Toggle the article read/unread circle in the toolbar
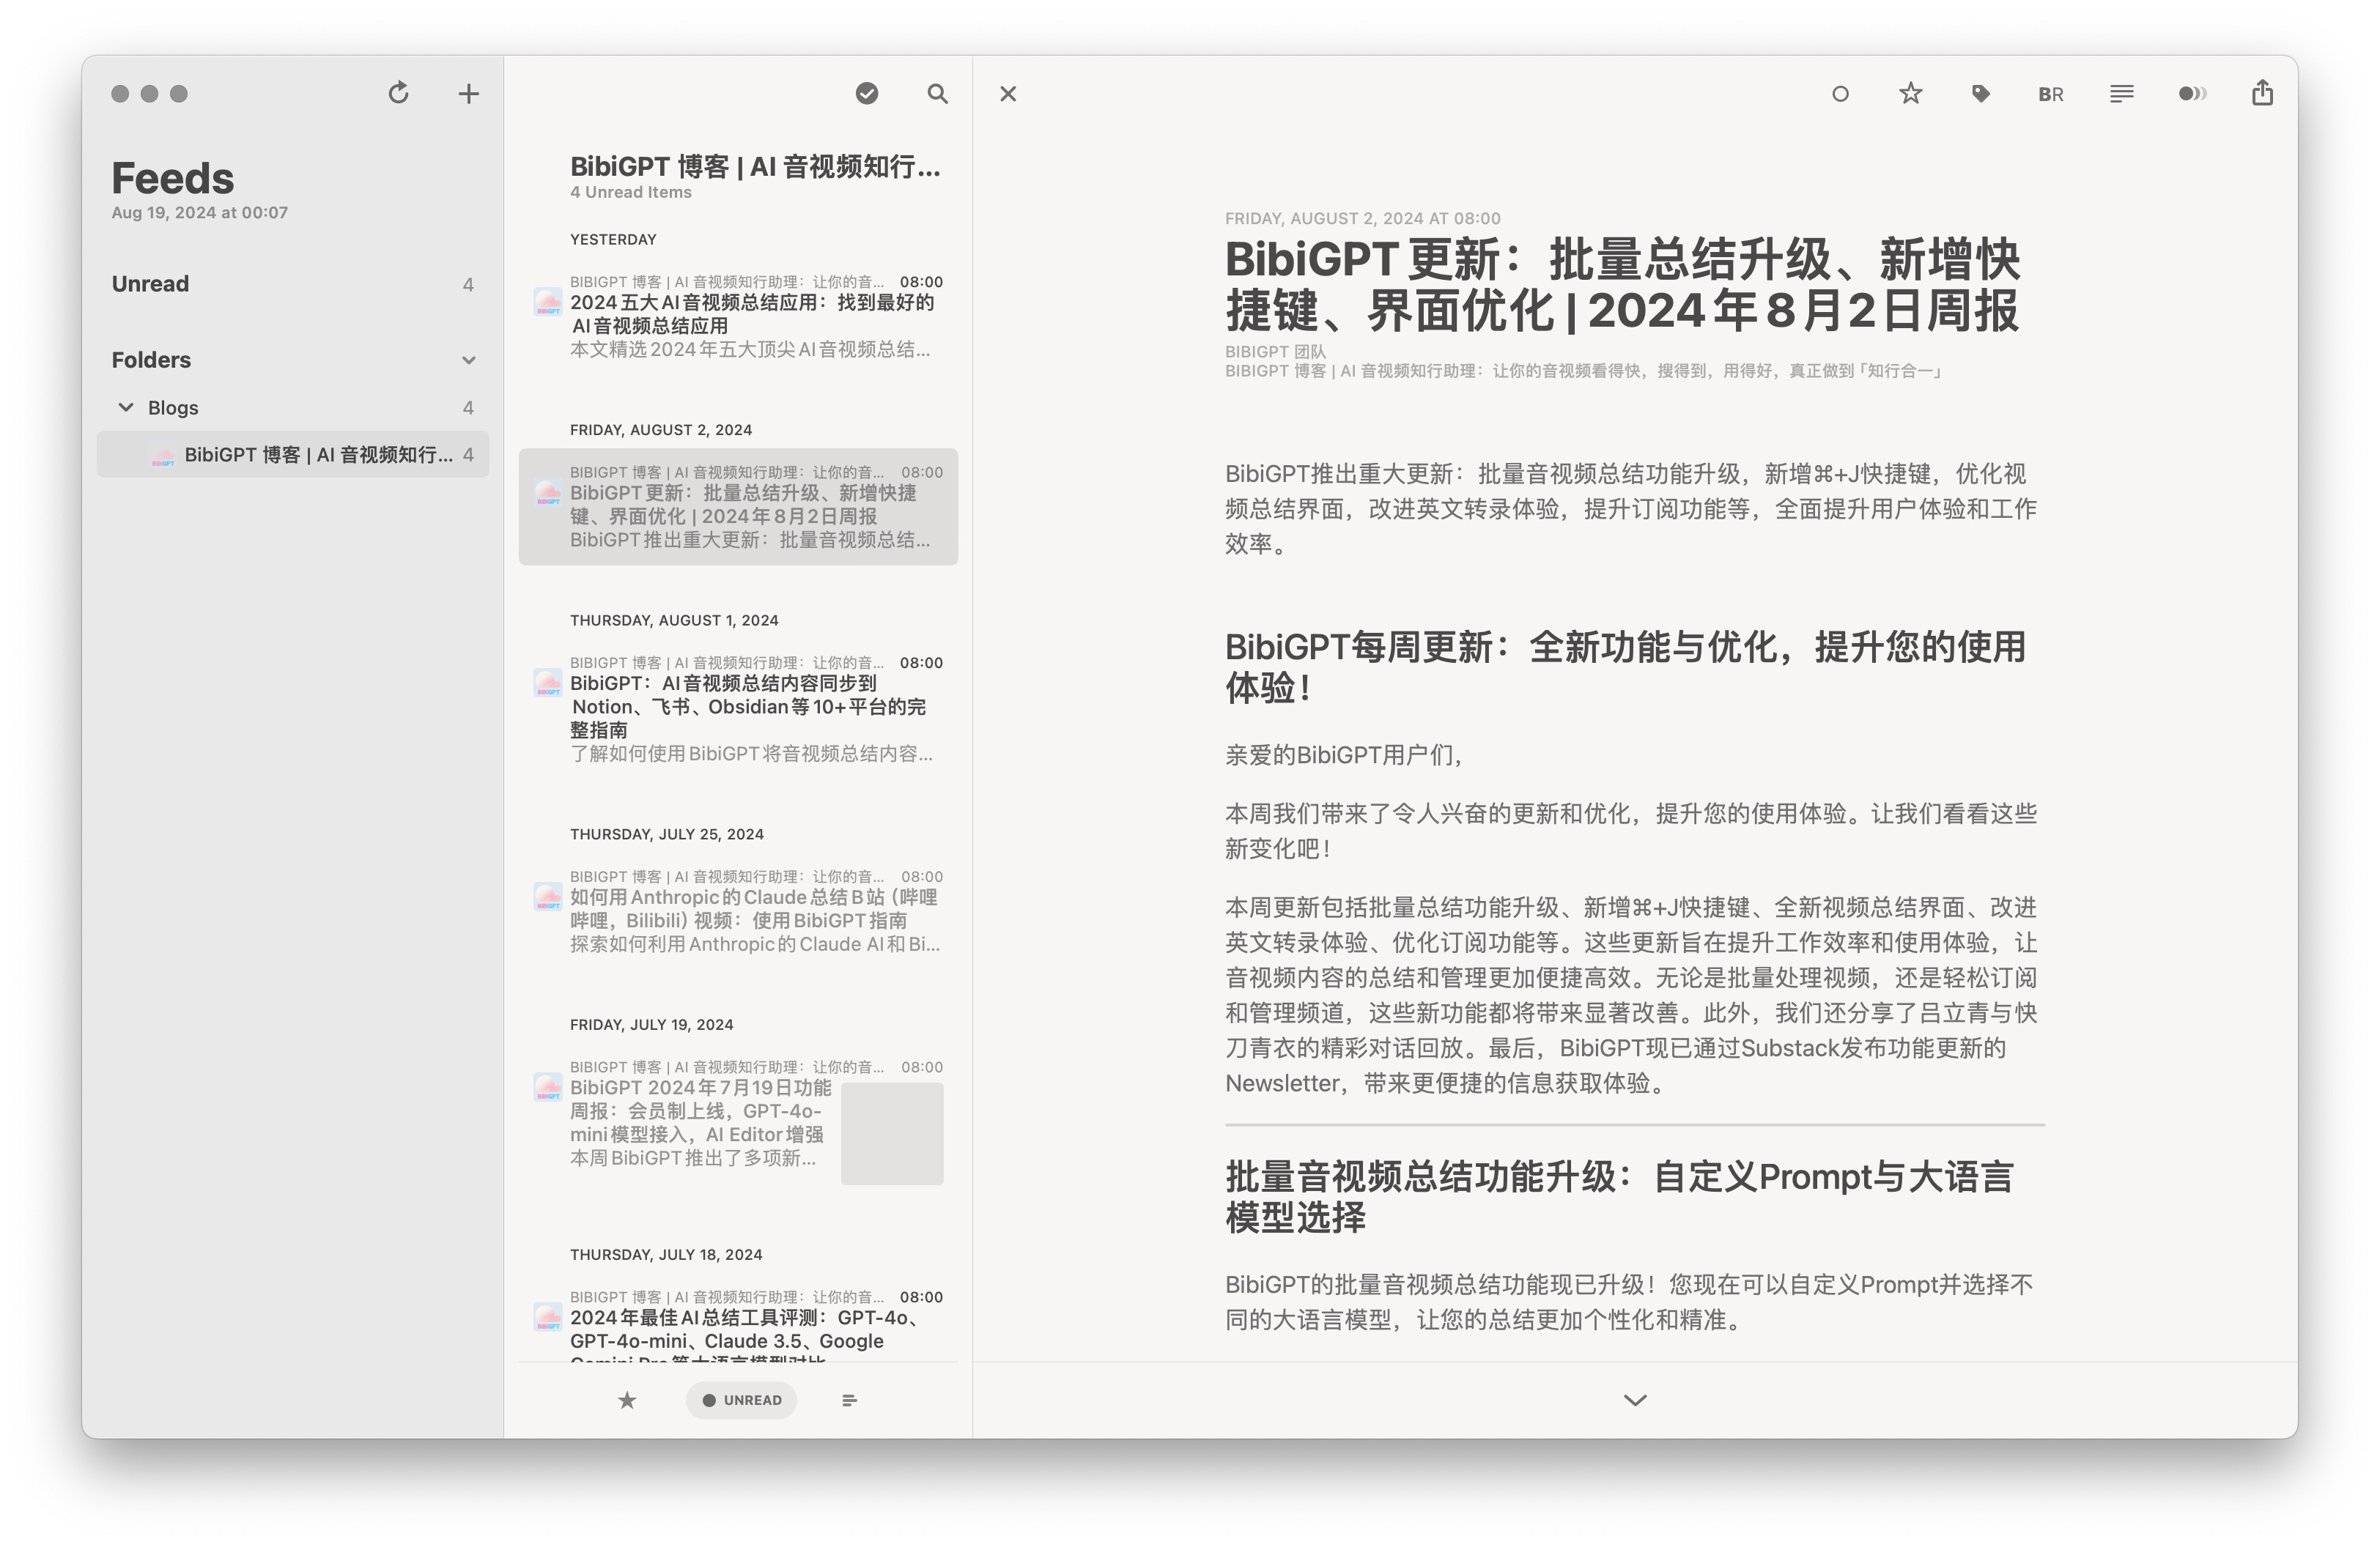Viewport: 2380px width, 1547px height. point(1840,94)
